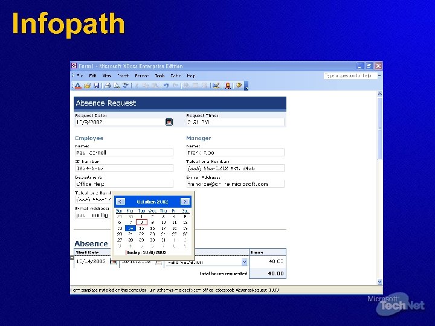This screenshot has height=326, width=435.
Task: Click the Print toolbar icon
Action: [x=108, y=86]
